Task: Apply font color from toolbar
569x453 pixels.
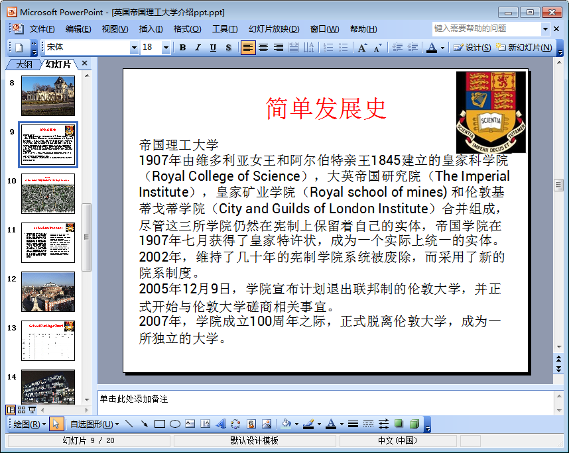Action: tap(432, 48)
